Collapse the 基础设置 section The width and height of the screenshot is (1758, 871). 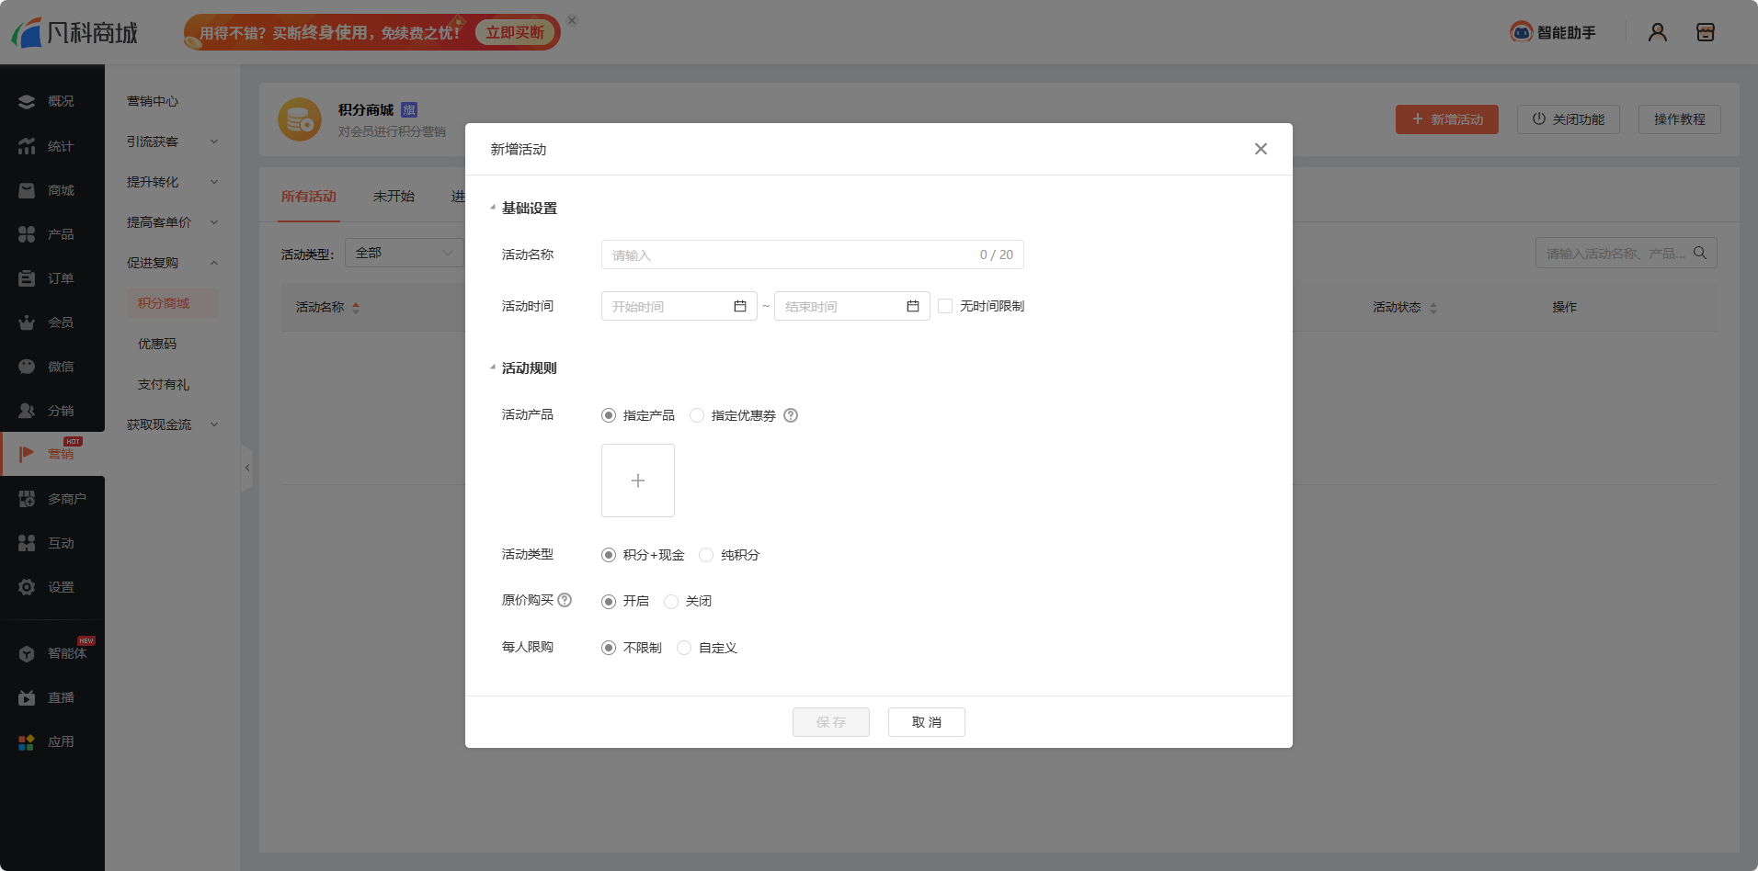click(x=494, y=207)
